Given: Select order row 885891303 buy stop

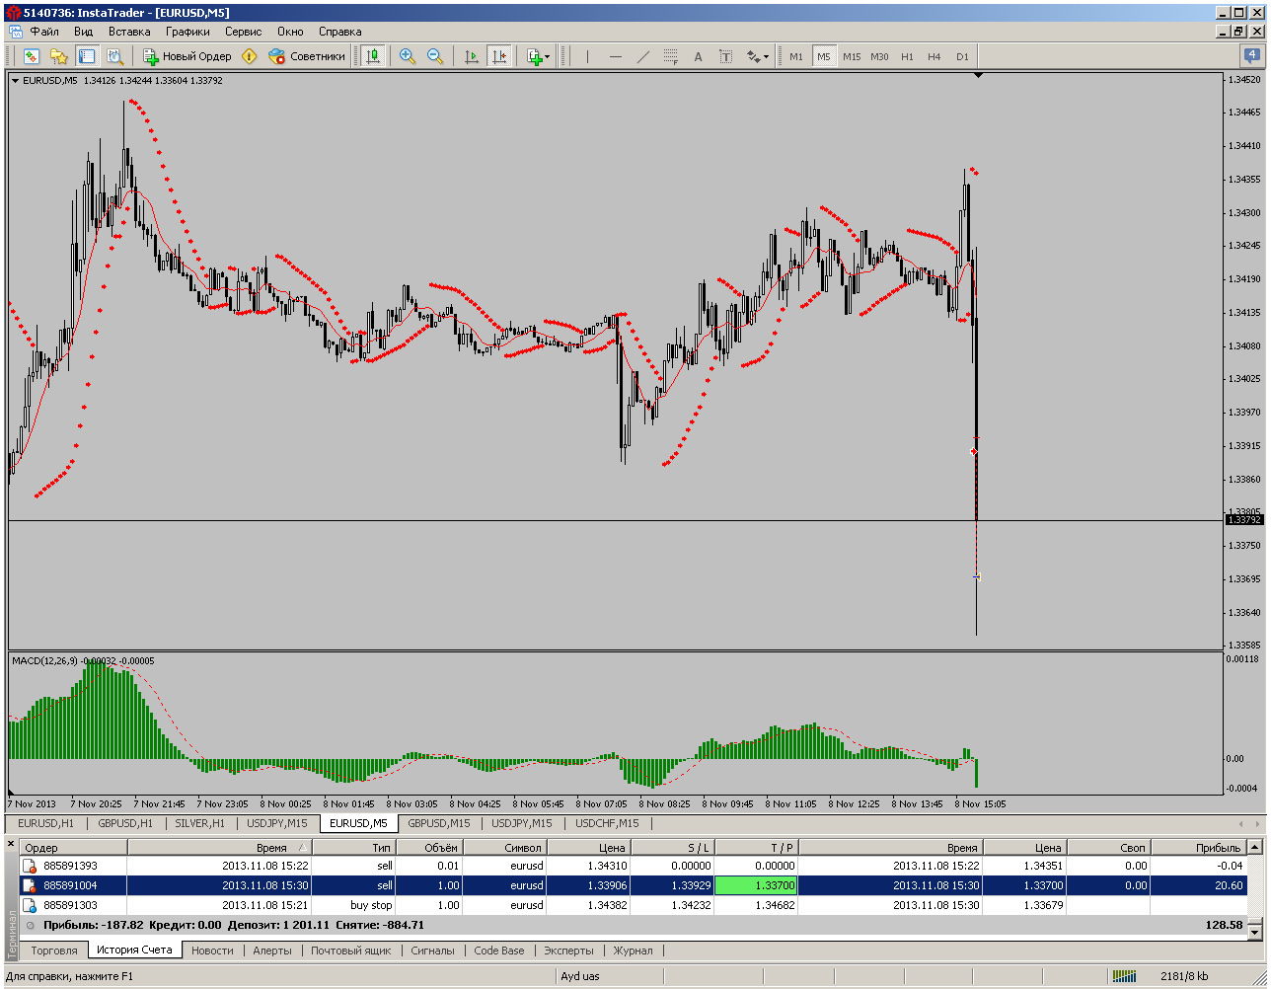Looking at the screenshot, I should pos(632,905).
